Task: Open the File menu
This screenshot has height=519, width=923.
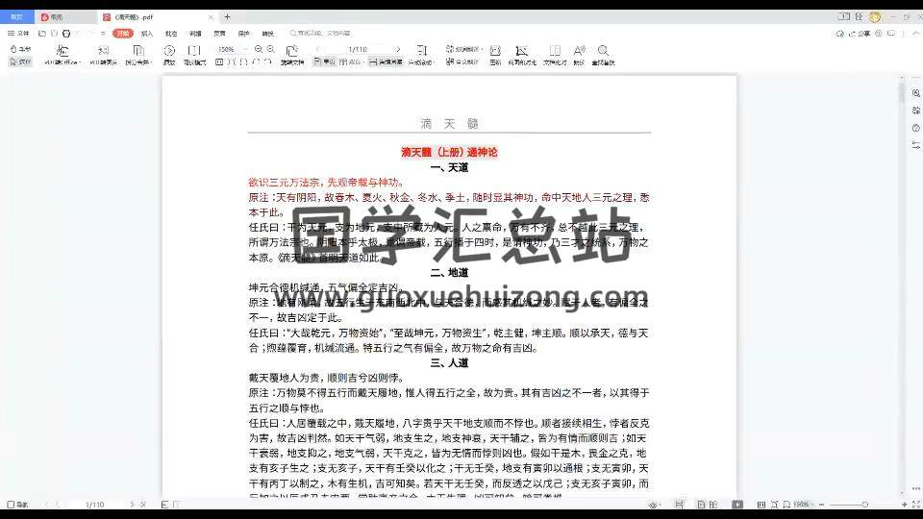Action: 19,33
